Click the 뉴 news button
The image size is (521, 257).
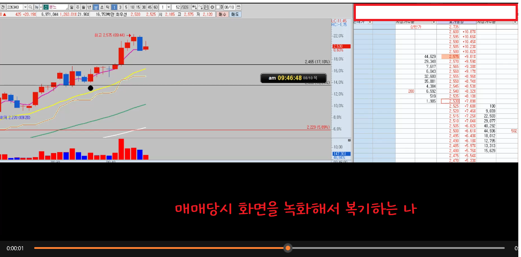(36, 7)
